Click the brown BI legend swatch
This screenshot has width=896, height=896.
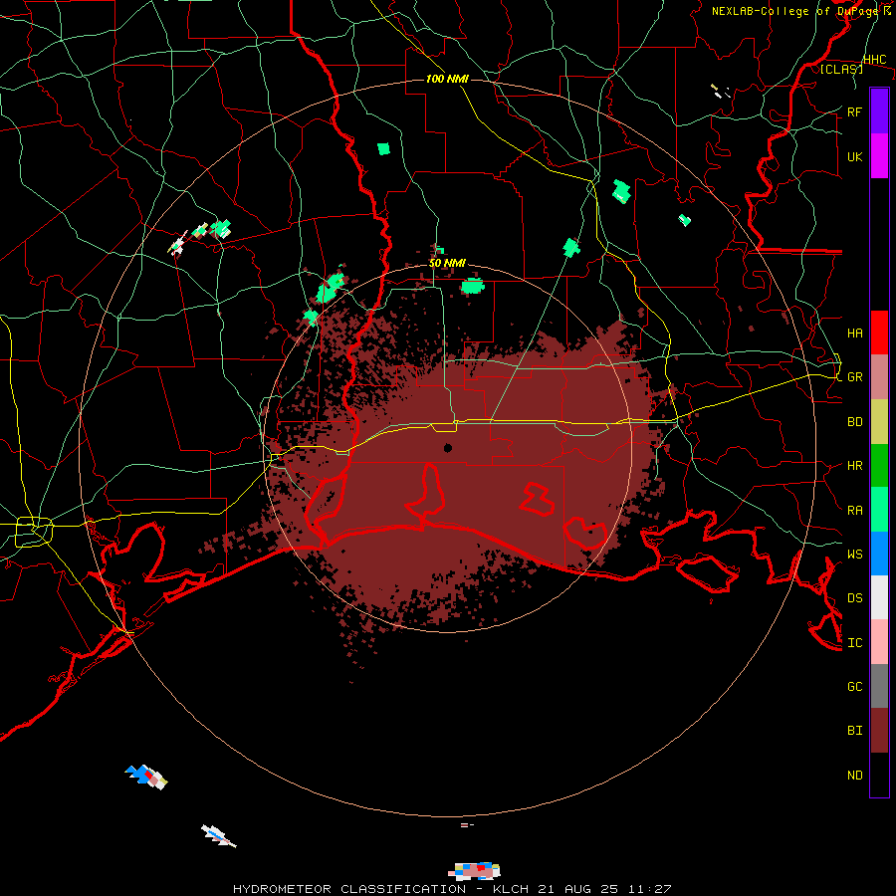(x=879, y=731)
